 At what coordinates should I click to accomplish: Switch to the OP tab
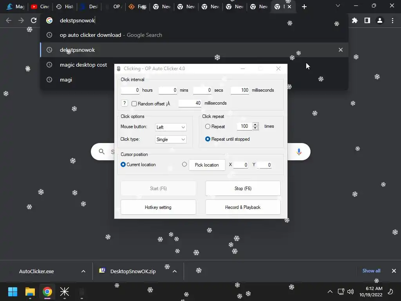point(113,7)
